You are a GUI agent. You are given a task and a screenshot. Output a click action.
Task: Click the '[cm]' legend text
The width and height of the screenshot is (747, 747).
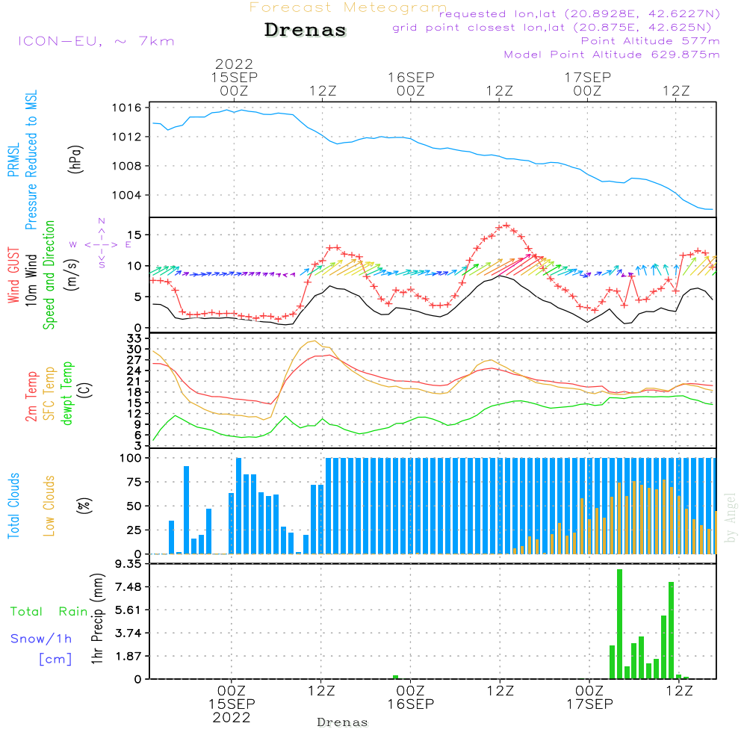point(55,660)
